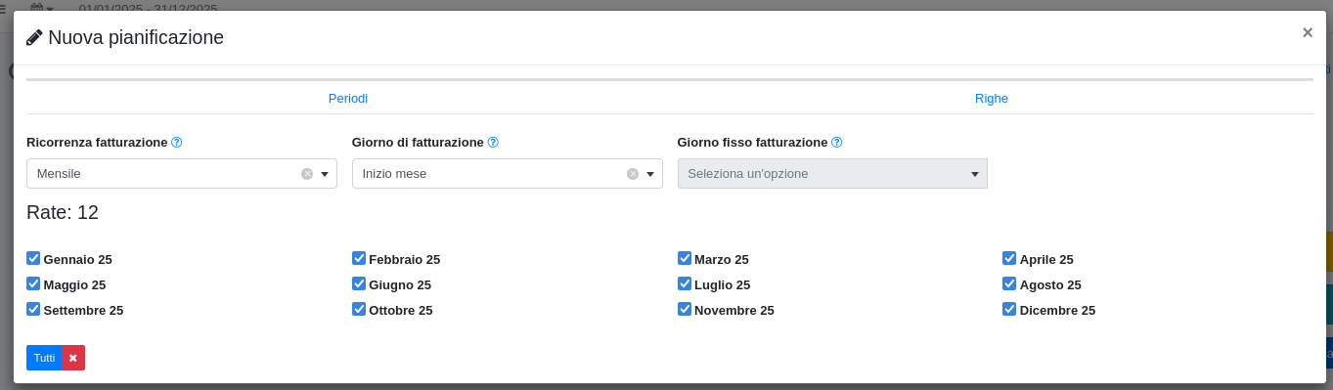Uncheck the Dicembre 25 checkbox
This screenshot has width=1333, height=390.
pos(1009,309)
